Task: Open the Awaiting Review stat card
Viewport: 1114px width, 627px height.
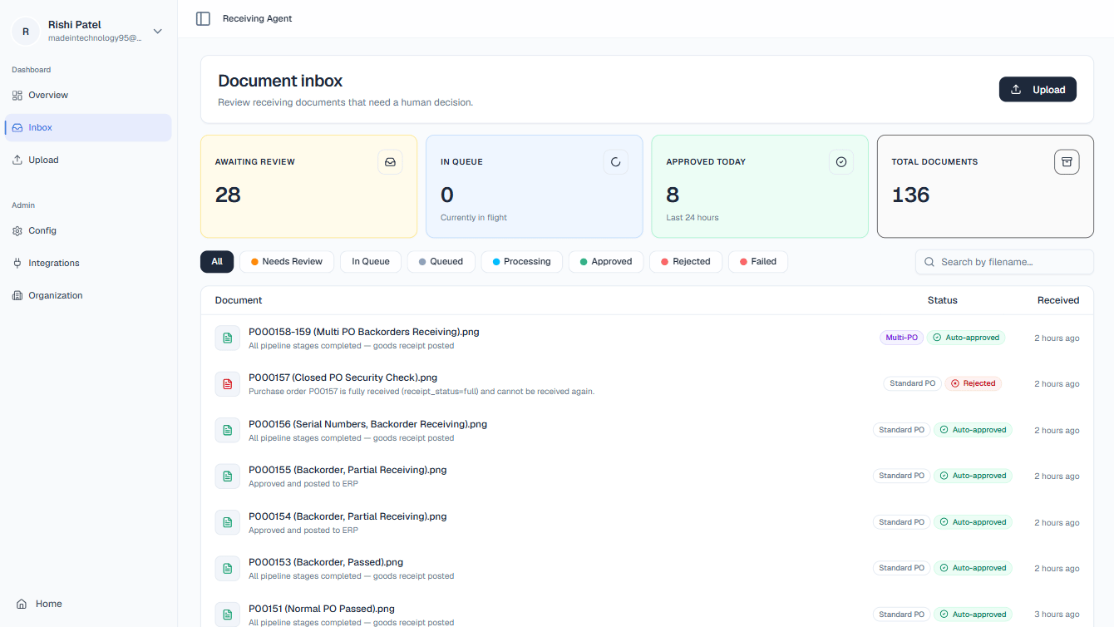Action: pos(308,187)
